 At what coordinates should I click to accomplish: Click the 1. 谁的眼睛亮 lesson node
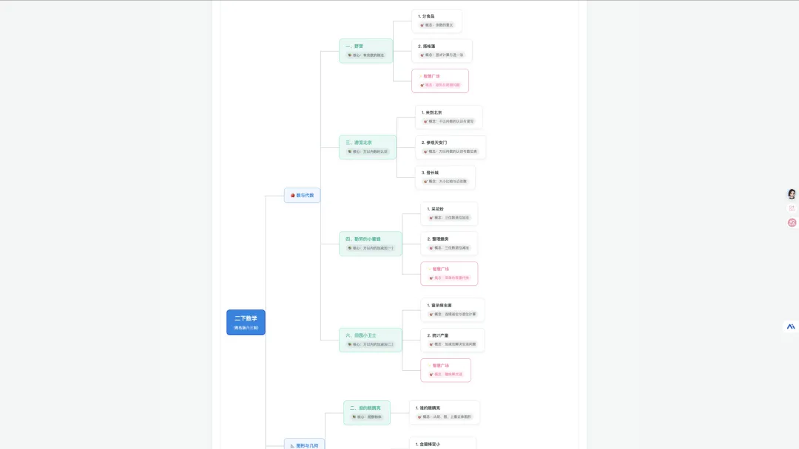(444, 412)
